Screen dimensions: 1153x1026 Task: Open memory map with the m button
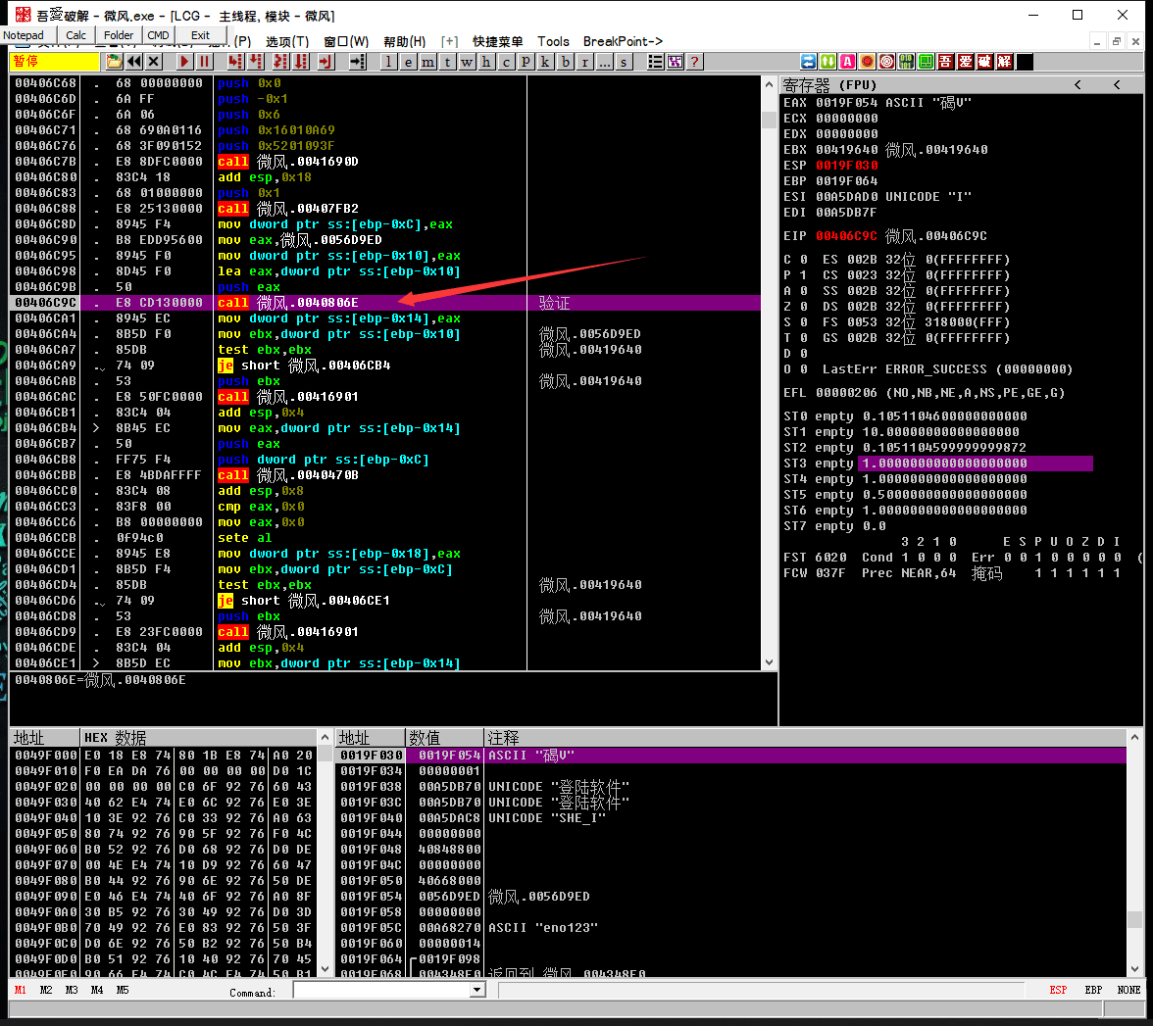click(x=427, y=62)
